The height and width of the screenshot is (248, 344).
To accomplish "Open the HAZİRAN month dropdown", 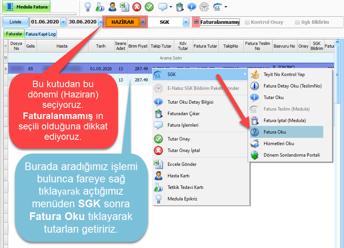I will coord(143,22).
